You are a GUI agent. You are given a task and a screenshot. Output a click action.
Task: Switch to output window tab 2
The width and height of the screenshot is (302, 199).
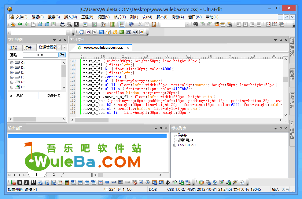54,175
